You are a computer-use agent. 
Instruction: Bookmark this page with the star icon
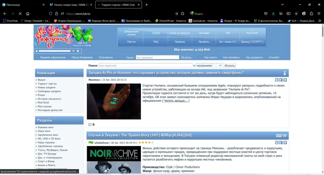click(x=183, y=14)
